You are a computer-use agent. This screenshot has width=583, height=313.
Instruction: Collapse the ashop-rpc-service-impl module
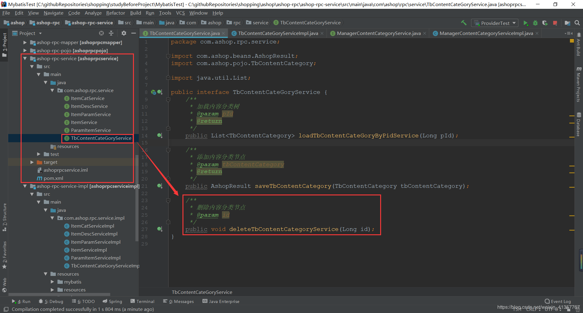coord(25,186)
